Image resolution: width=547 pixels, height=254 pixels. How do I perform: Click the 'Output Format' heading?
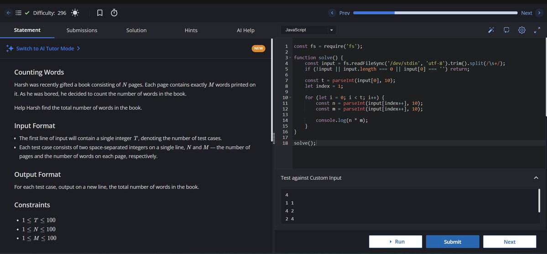(x=37, y=174)
